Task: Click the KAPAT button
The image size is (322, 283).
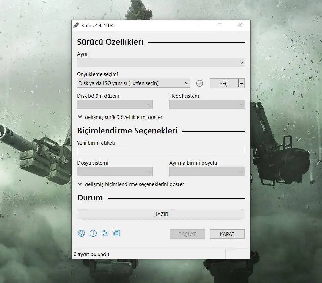Action: point(227,234)
